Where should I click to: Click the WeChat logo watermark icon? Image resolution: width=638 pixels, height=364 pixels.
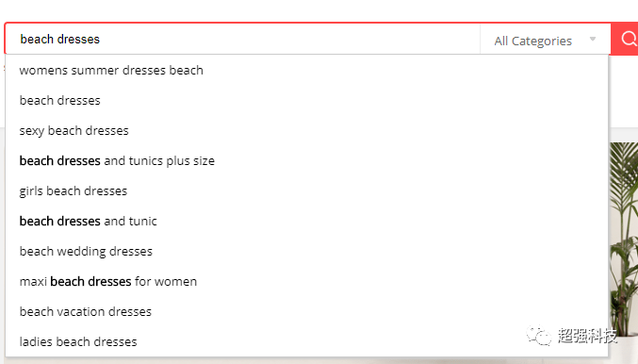(x=539, y=335)
